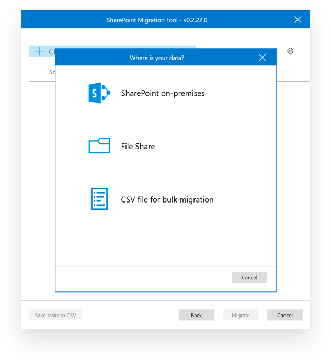Click Cancel in the data source dialog
The width and height of the screenshot is (331, 360).
click(249, 277)
